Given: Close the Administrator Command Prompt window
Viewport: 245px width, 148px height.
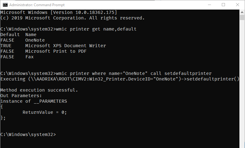Looking at the screenshot, I should [x=238, y=5].
